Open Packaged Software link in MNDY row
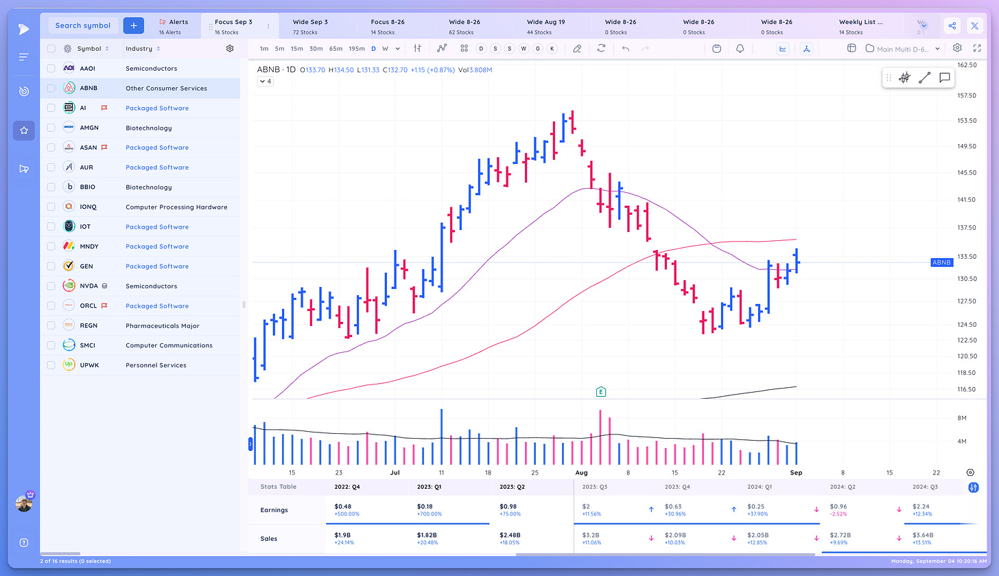999x576 pixels. point(157,246)
